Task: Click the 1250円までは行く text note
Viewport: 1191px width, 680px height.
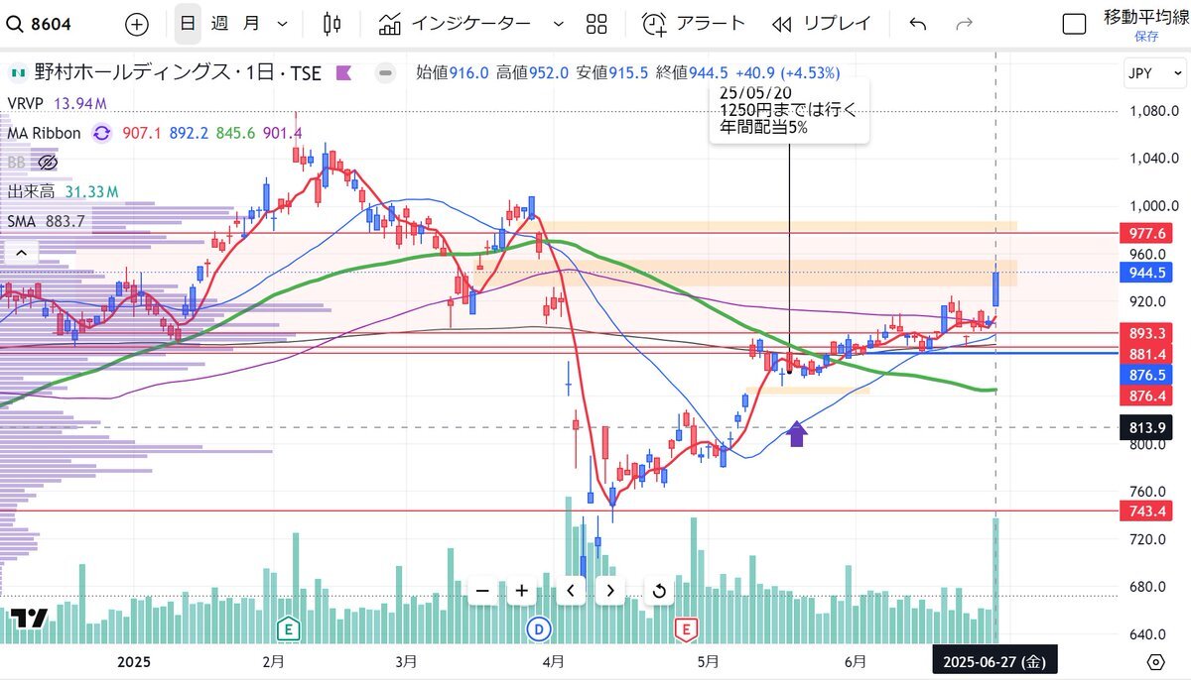Action: click(788, 109)
